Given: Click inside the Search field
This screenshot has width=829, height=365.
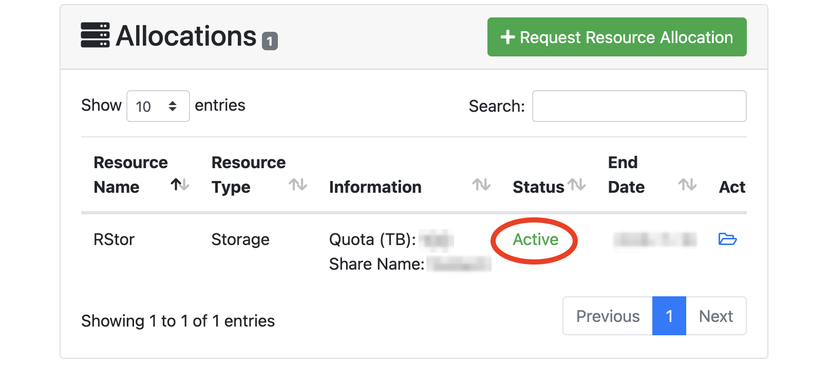Looking at the screenshot, I should pos(639,106).
